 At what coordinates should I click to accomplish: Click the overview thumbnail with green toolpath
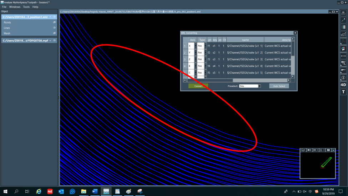tap(318, 165)
